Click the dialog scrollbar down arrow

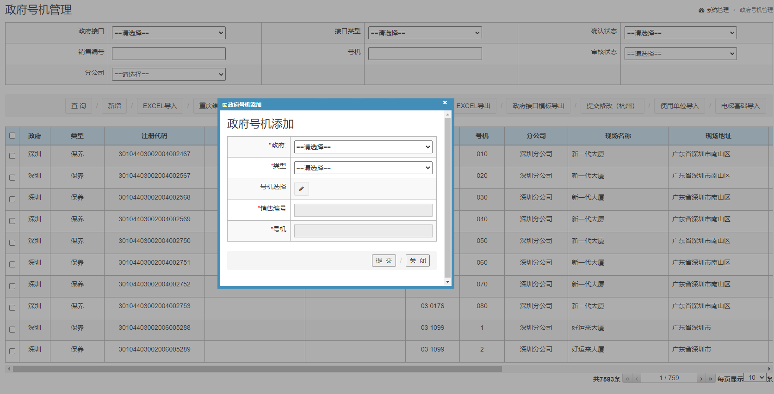[447, 281]
